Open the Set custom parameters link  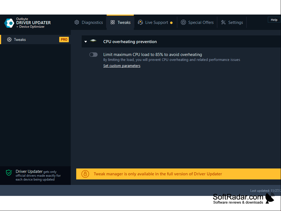pos(122,66)
